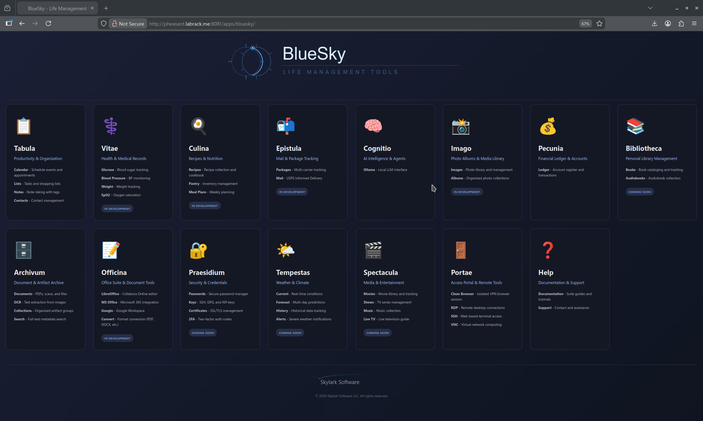Open the Calendar link under Tabula
Viewport: 703px width, 421px height.
(21, 169)
